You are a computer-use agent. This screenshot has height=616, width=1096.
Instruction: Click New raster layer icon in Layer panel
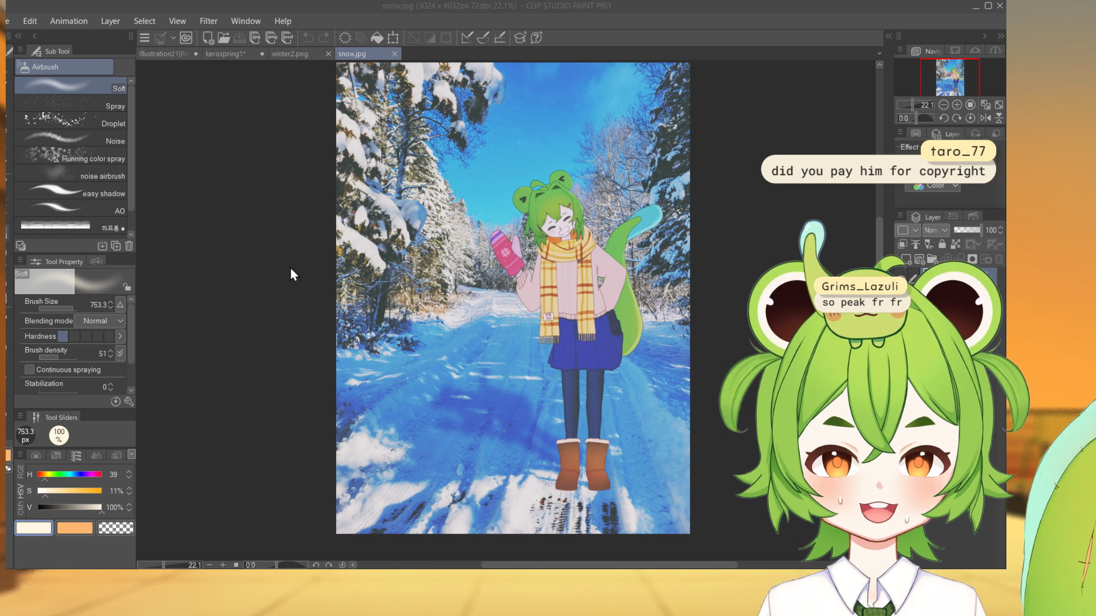[906, 260]
